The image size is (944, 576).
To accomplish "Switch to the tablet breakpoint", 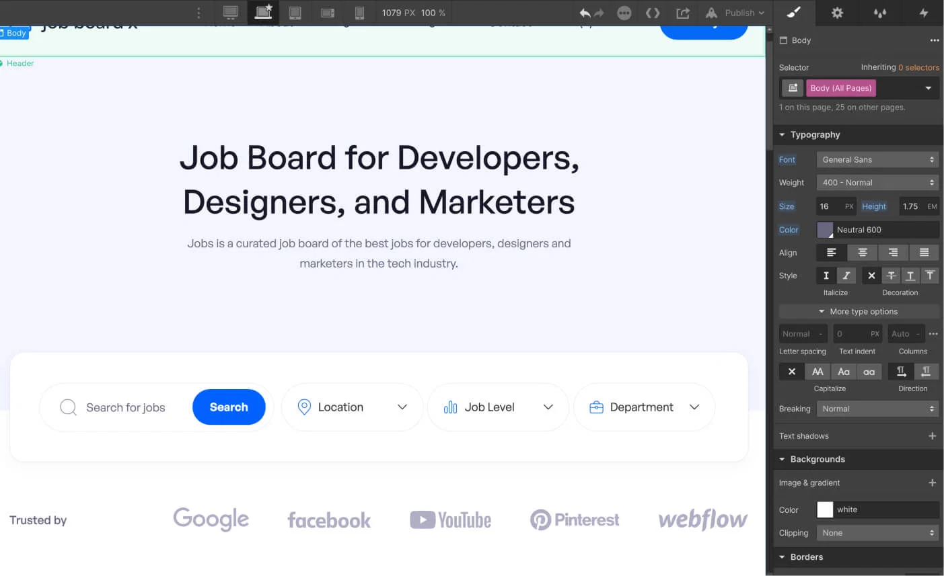I will coord(295,13).
